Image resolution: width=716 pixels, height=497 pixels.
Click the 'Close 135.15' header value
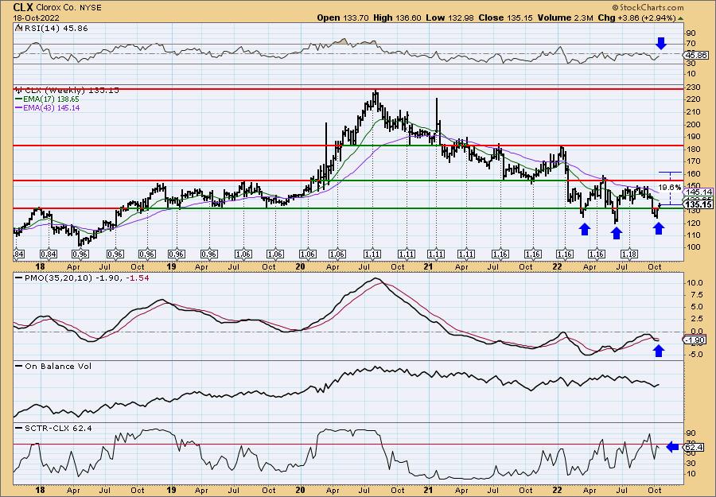click(x=504, y=18)
